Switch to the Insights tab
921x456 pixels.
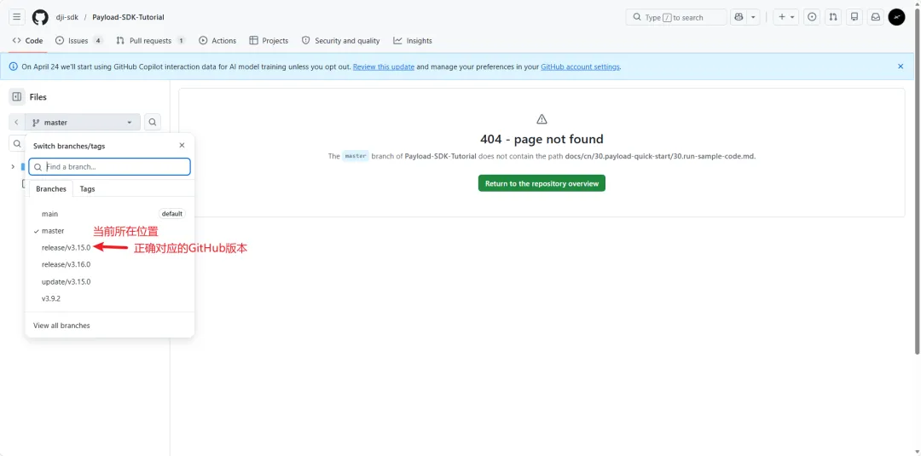413,41
